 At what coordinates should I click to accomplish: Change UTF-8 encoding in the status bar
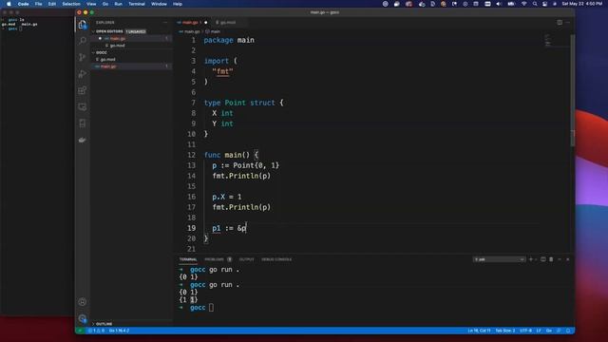[x=525, y=331]
